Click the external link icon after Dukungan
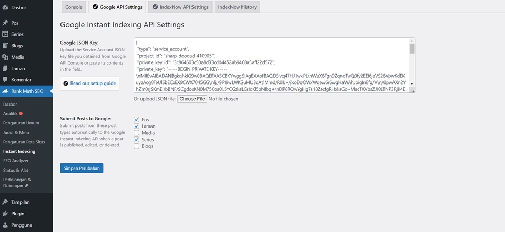Image resolution: width=505 pixels, height=232 pixels. click(x=26, y=186)
